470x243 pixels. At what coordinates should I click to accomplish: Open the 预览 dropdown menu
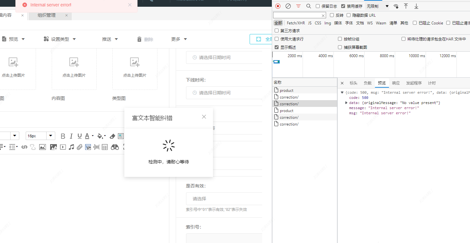[13, 39]
